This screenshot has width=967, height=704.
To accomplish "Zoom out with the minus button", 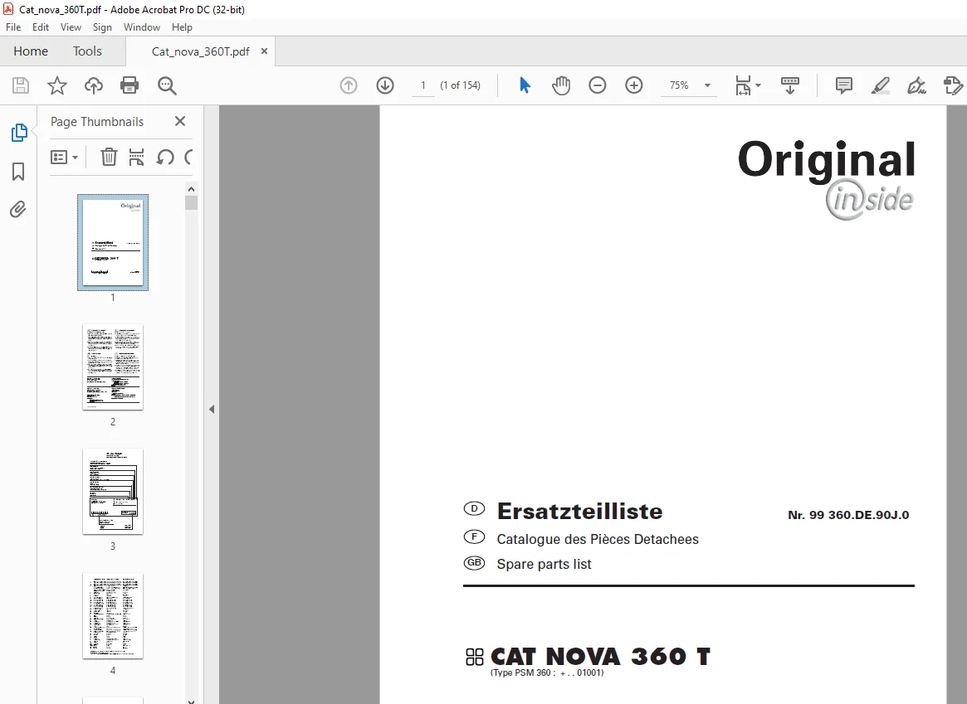I will (597, 85).
